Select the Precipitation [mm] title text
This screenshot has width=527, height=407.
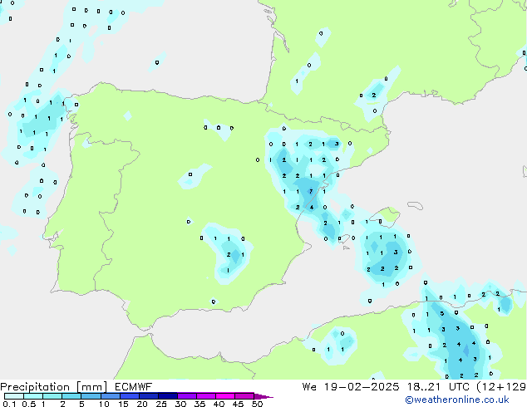click(x=50, y=387)
